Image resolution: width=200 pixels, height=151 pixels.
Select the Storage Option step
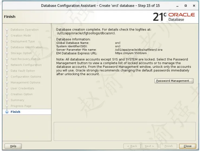pos(21,53)
